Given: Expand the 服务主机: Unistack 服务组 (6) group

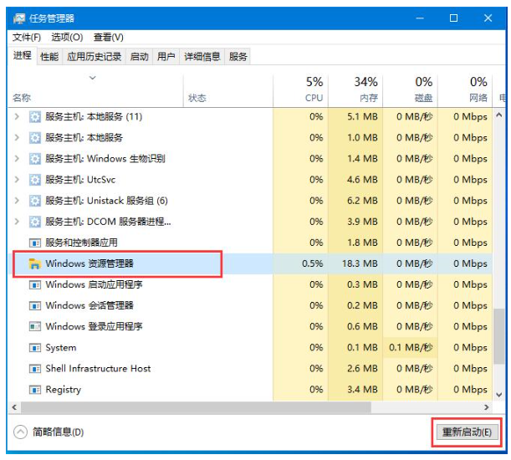Looking at the screenshot, I should pyautogui.click(x=18, y=201).
